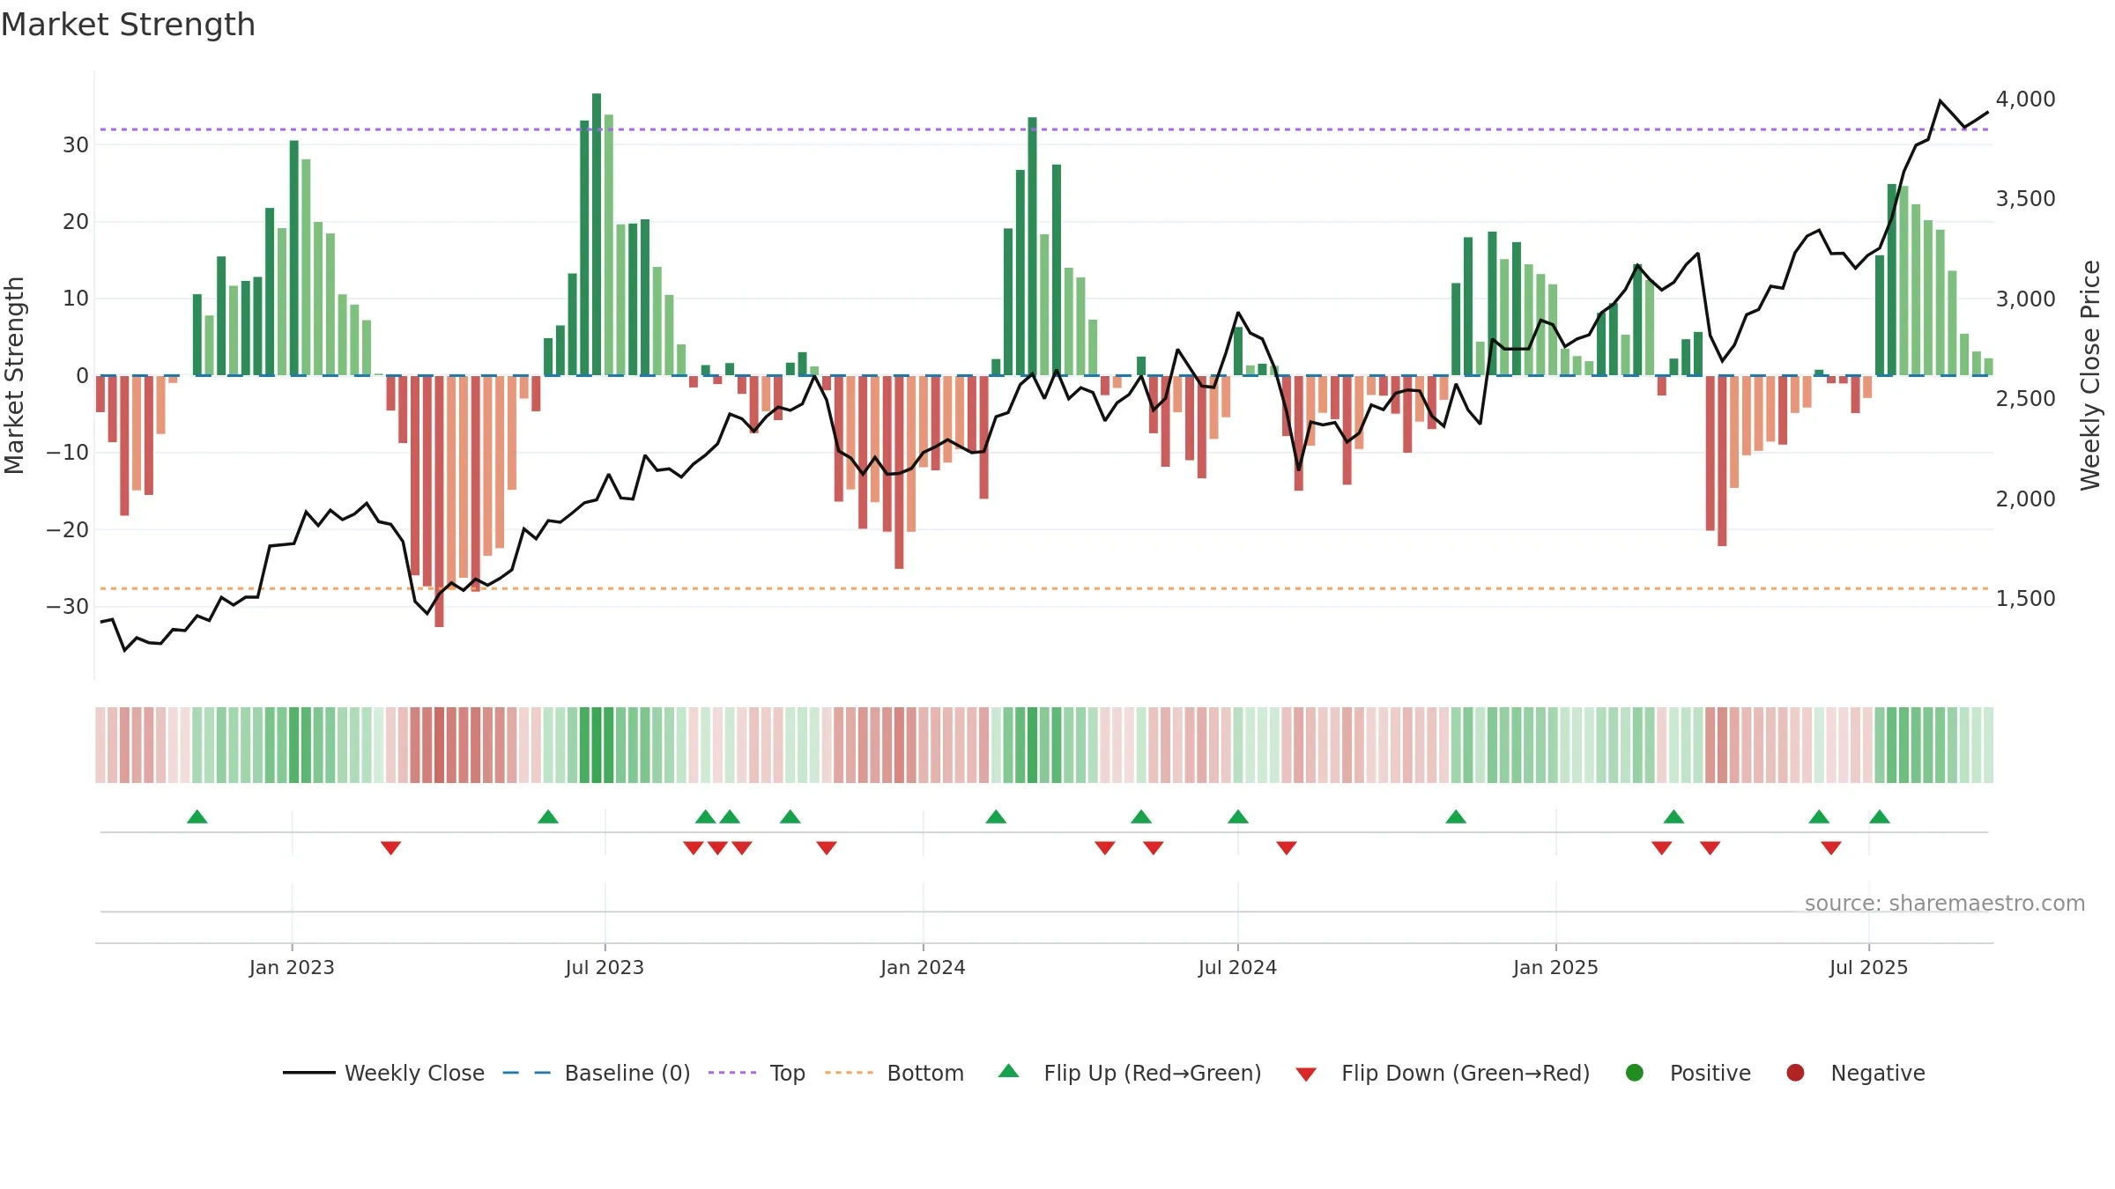Click the 2,000 price tick label

tap(2025, 499)
